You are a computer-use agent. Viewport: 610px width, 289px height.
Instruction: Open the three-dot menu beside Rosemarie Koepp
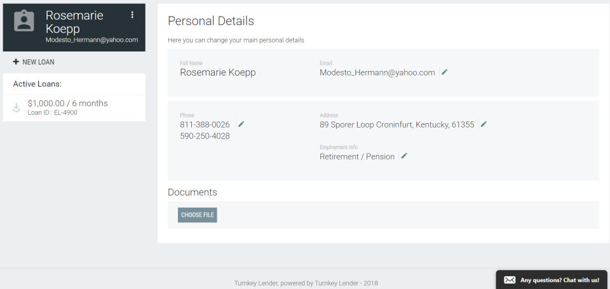click(132, 15)
